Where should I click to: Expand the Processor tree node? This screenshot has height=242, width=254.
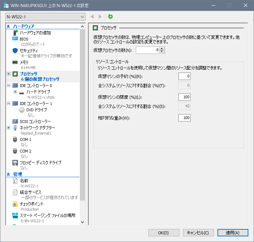(9, 74)
